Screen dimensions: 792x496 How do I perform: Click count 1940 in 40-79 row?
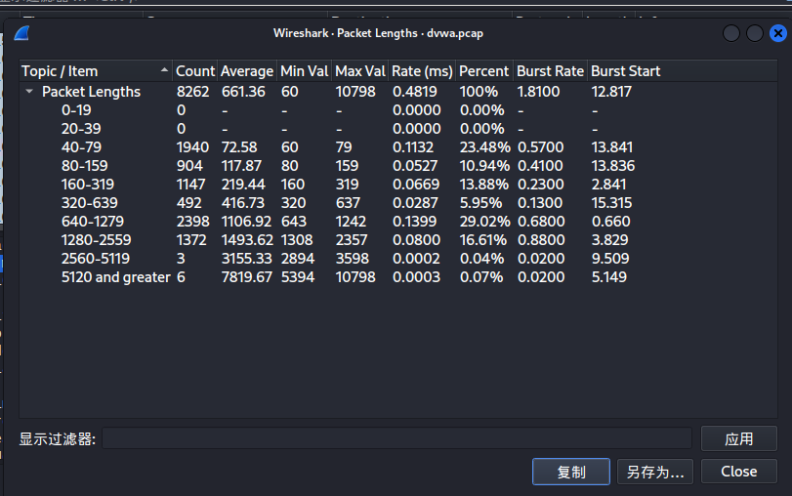click(x=192, y=147)
